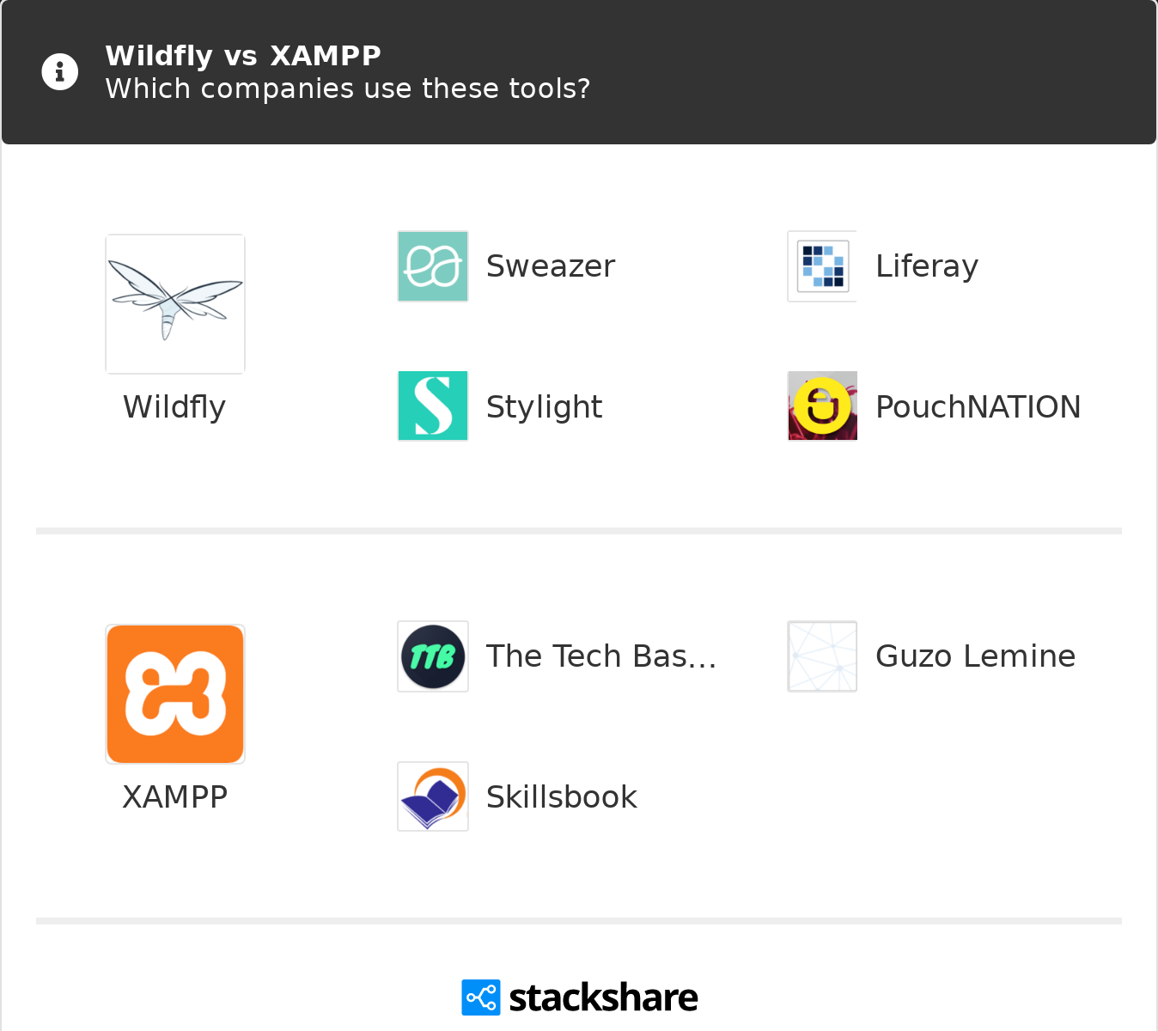
Task: Open the Sweazer company icon
Action: click(x=433, y=266)
